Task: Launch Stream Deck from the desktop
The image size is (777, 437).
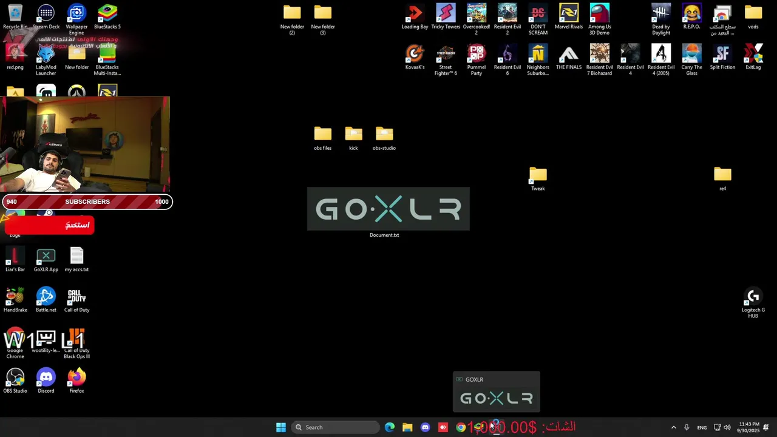Action: tap(46, 17)
